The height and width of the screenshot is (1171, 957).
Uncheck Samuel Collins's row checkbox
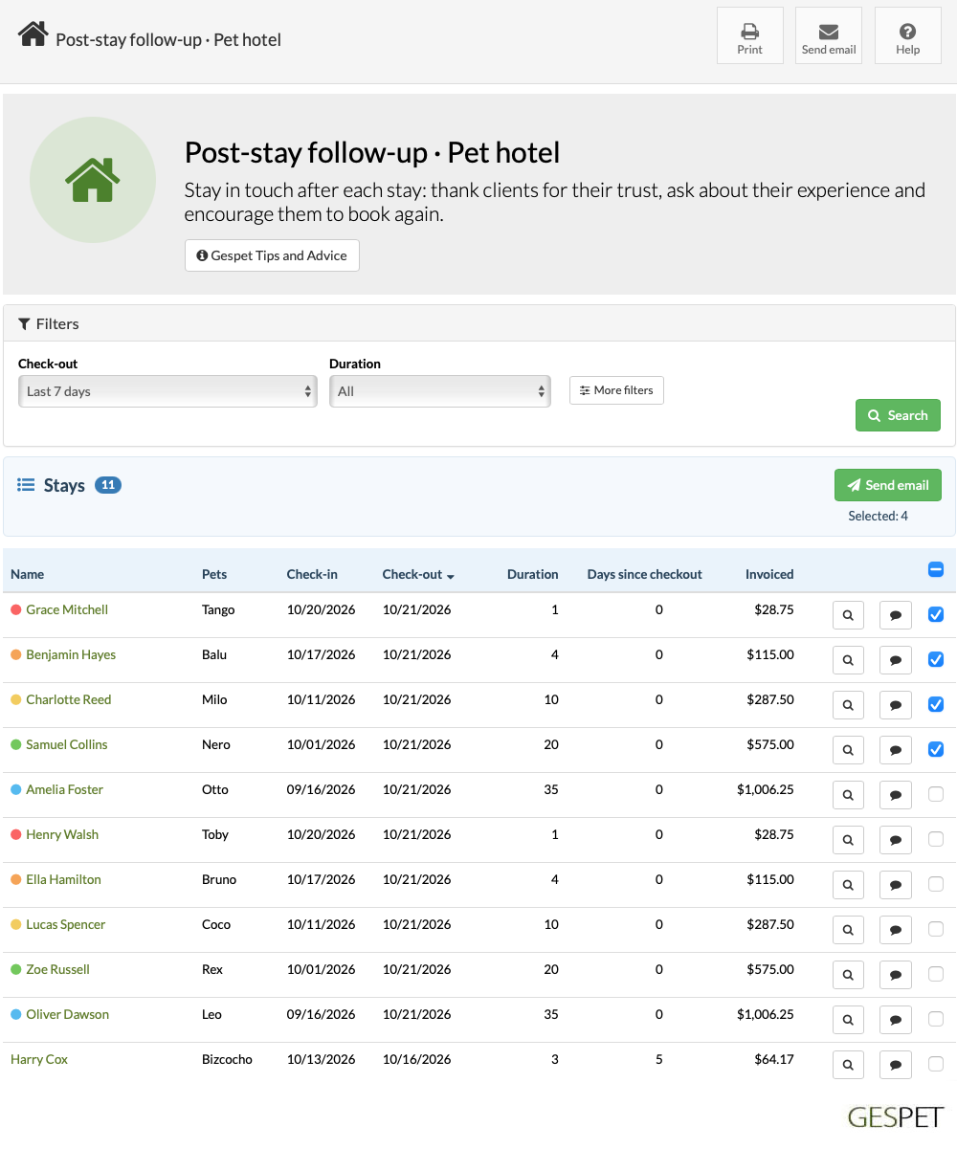pyautogui.click(x=936, y=750)
